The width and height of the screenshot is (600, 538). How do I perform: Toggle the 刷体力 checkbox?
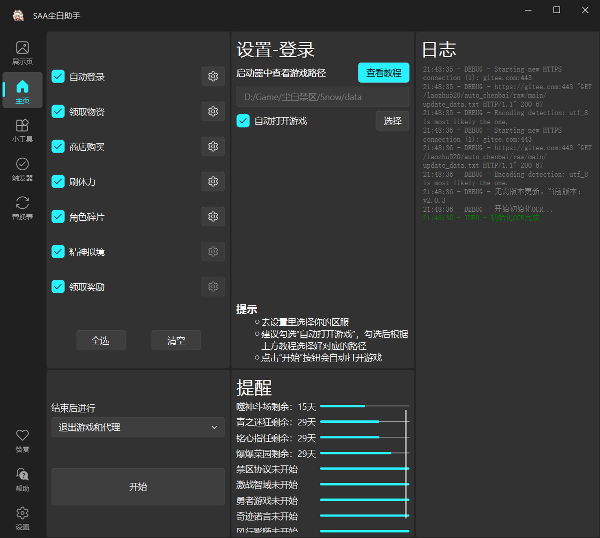pyautogui.click(x=58, y=182)
